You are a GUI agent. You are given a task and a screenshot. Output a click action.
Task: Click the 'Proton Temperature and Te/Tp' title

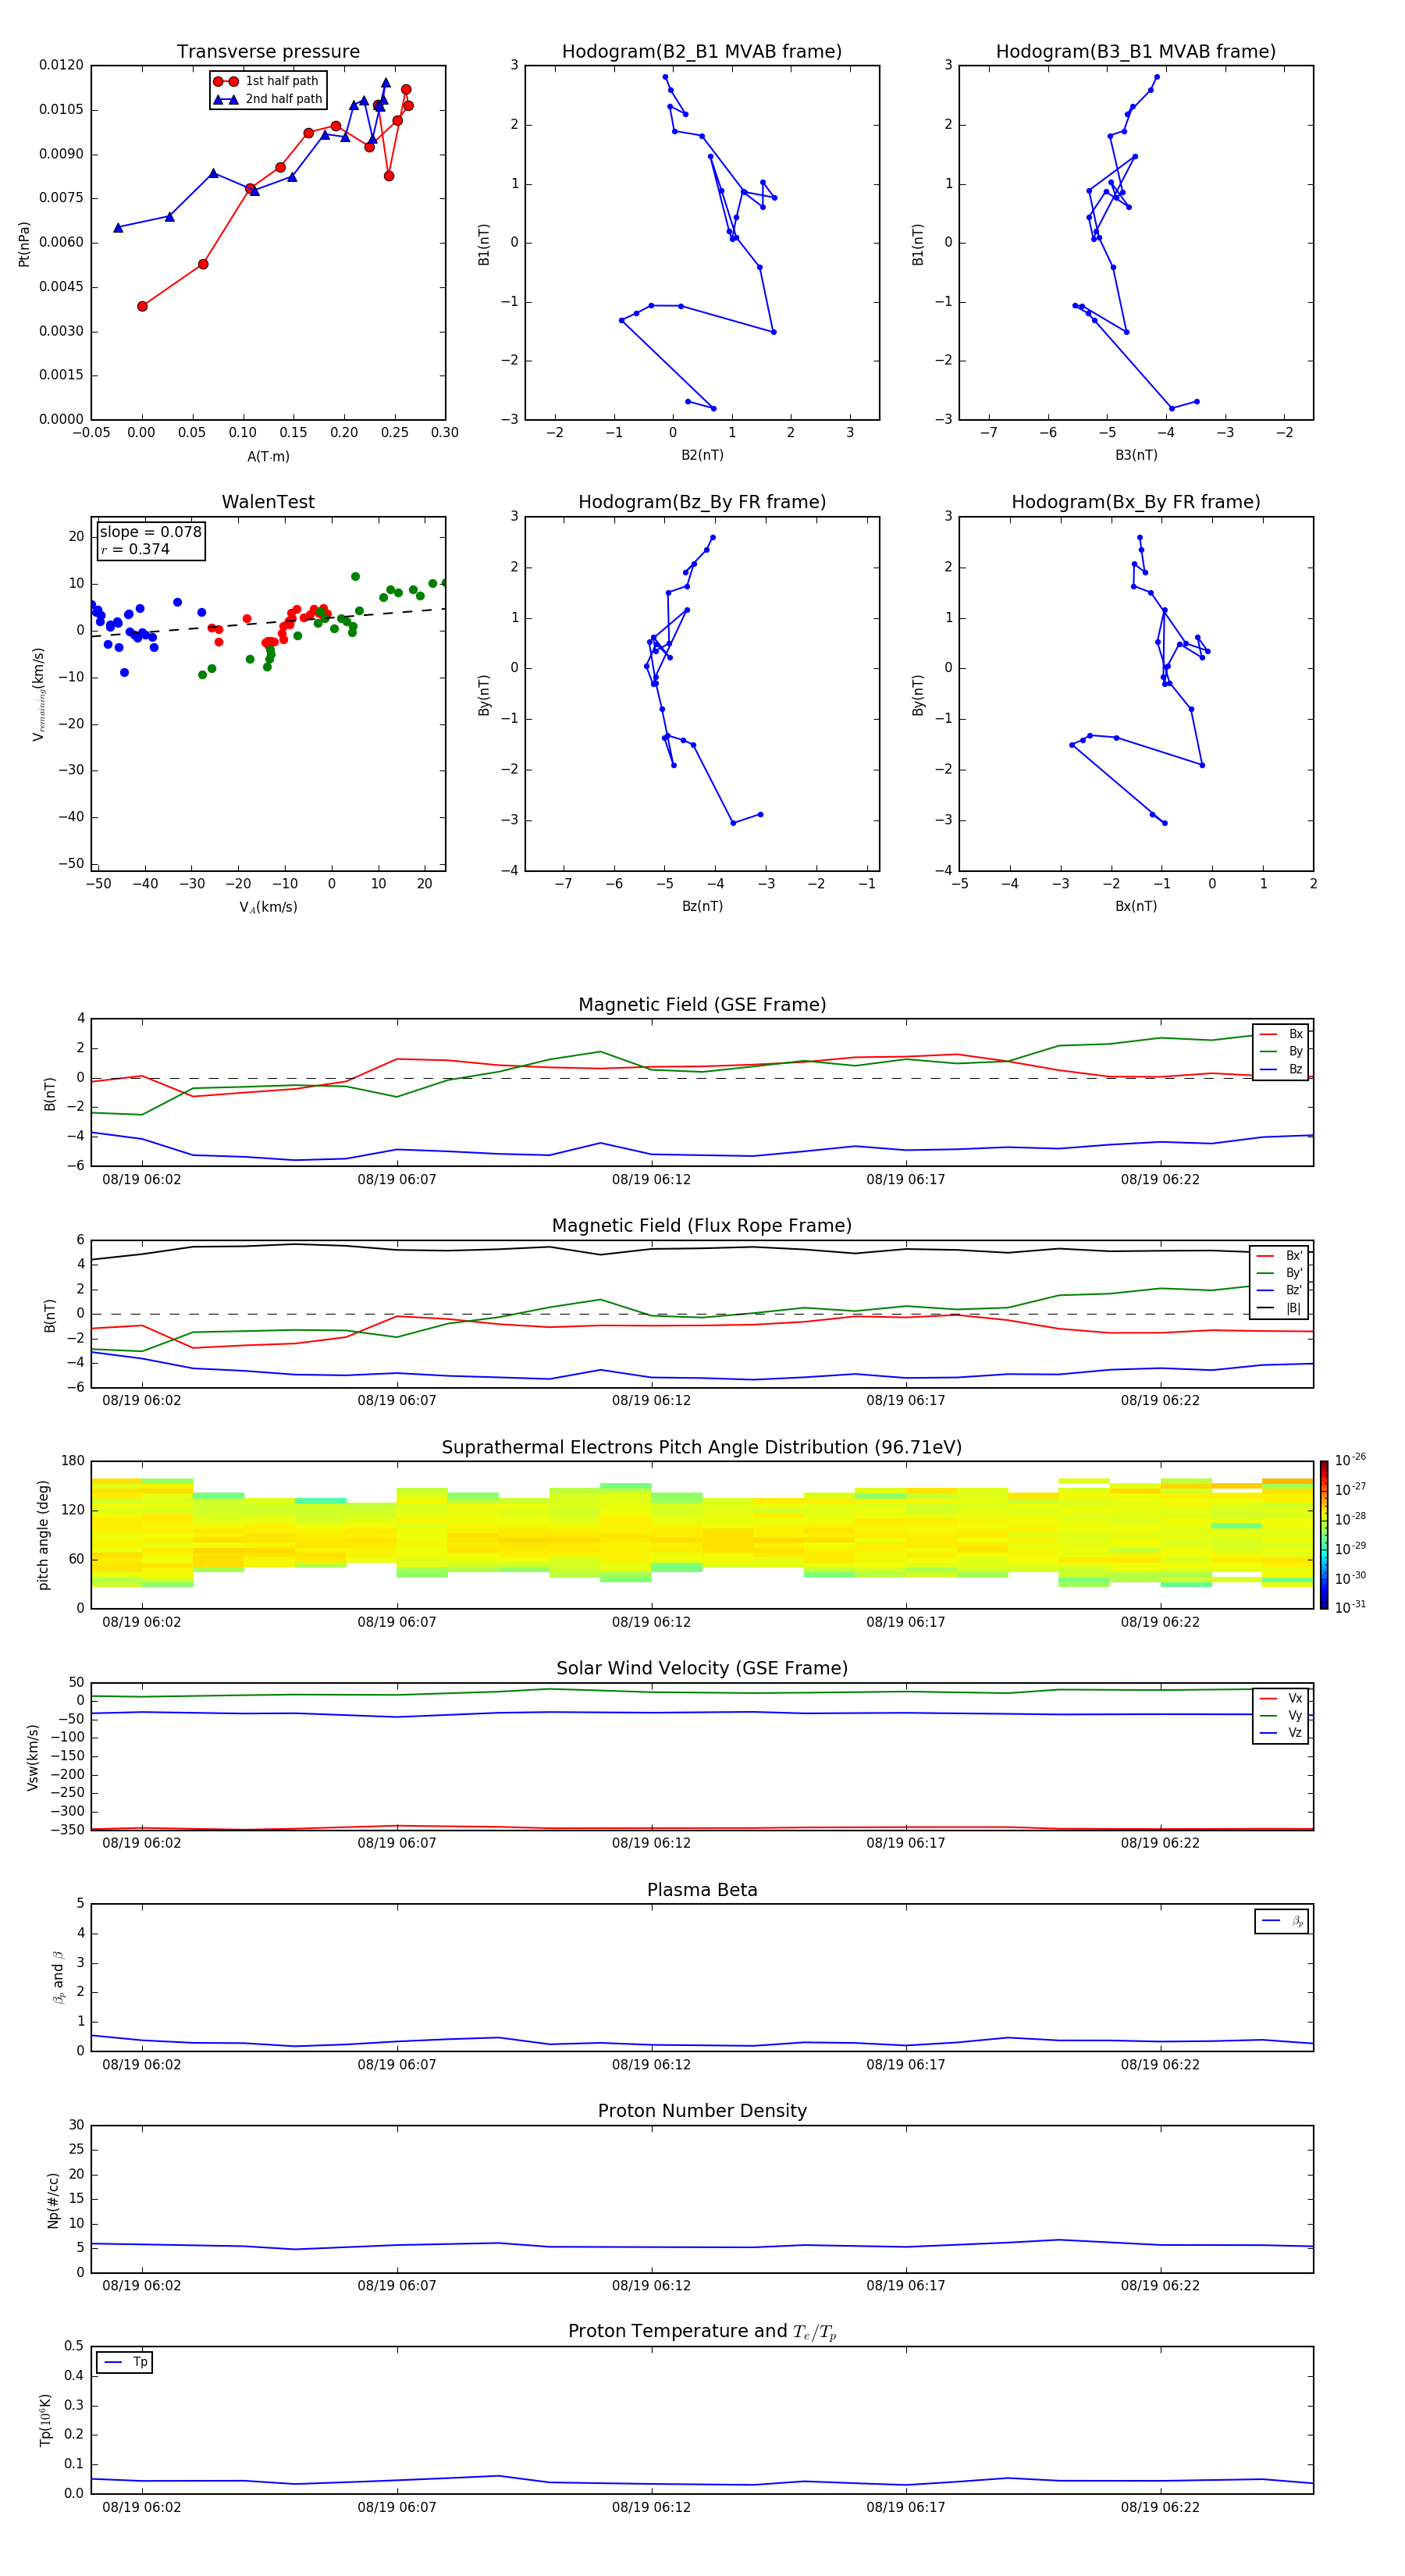(x=702, y=2332)
